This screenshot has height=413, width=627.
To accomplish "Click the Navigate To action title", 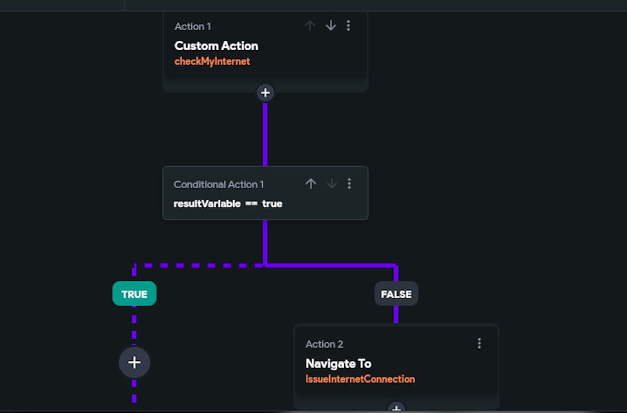I will [339, 363].
